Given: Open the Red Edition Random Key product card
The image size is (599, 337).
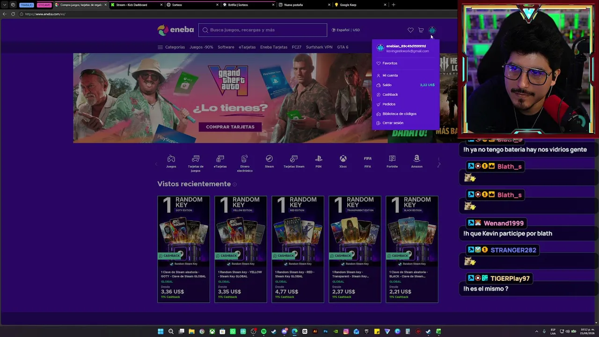Looking at the screenshot, I should 298,249.
